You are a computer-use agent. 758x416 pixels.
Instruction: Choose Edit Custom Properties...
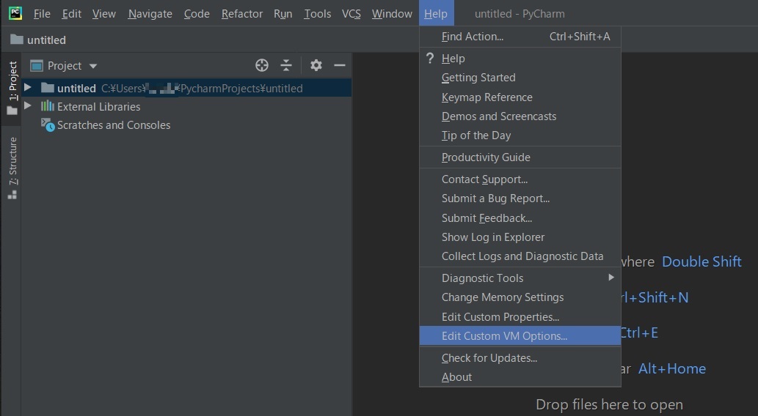(x=520, y=317)
